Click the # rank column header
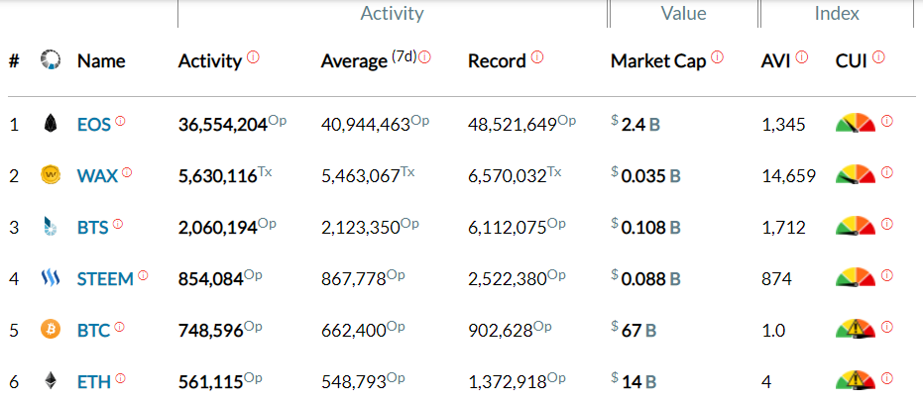The width and height of the screenshot is (923, 403). click(x=14, y=61)
